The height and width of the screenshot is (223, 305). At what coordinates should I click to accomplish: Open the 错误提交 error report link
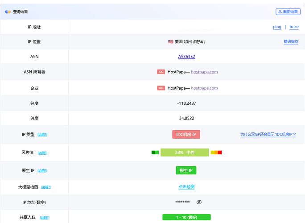291,41
